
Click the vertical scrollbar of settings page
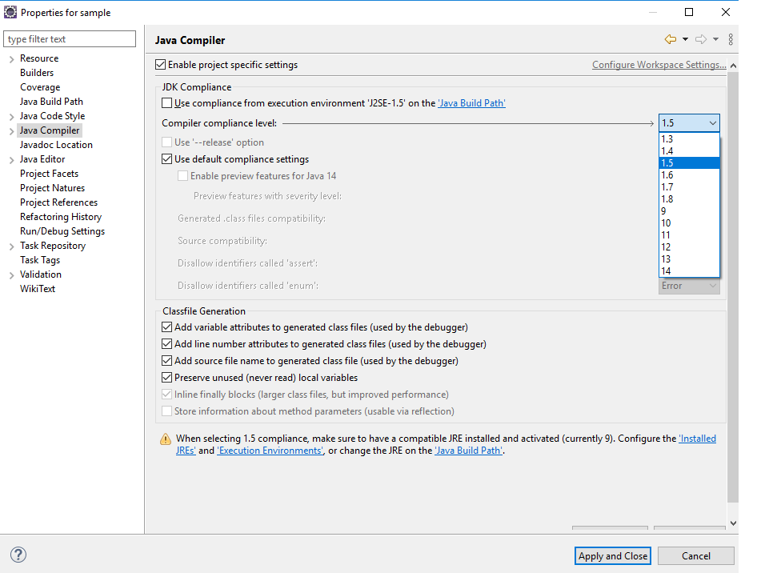[x=733, y=280]
